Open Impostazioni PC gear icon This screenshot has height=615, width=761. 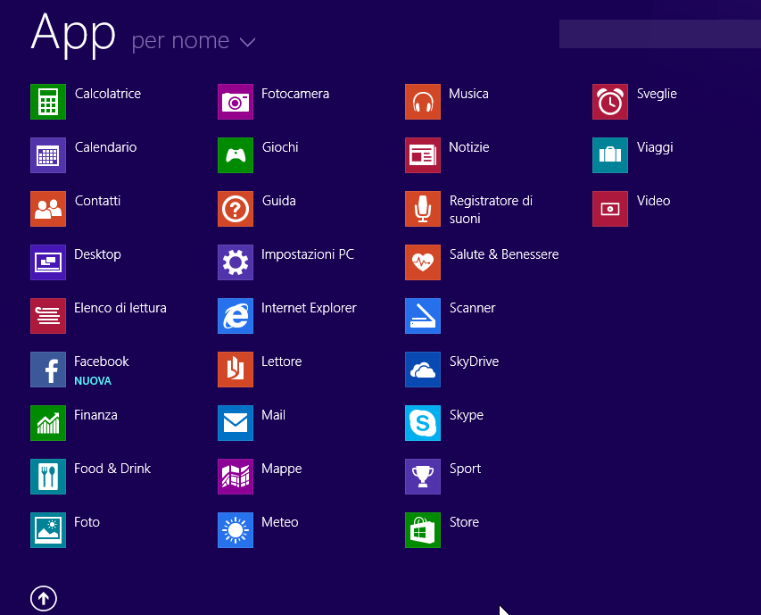pos(236,262)
